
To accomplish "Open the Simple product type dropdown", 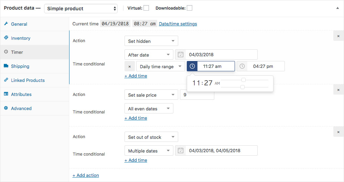I will [x=81, y=9].
